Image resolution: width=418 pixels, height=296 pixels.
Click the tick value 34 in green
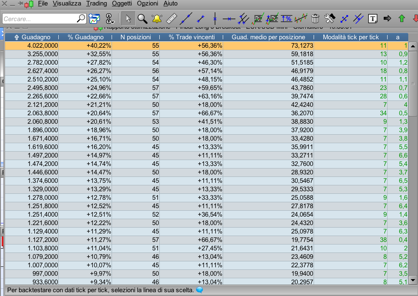[x=383, y=113]
